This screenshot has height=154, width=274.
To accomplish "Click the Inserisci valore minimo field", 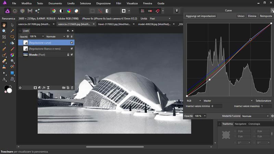I will pyautogui.click(x=216, y=106).
